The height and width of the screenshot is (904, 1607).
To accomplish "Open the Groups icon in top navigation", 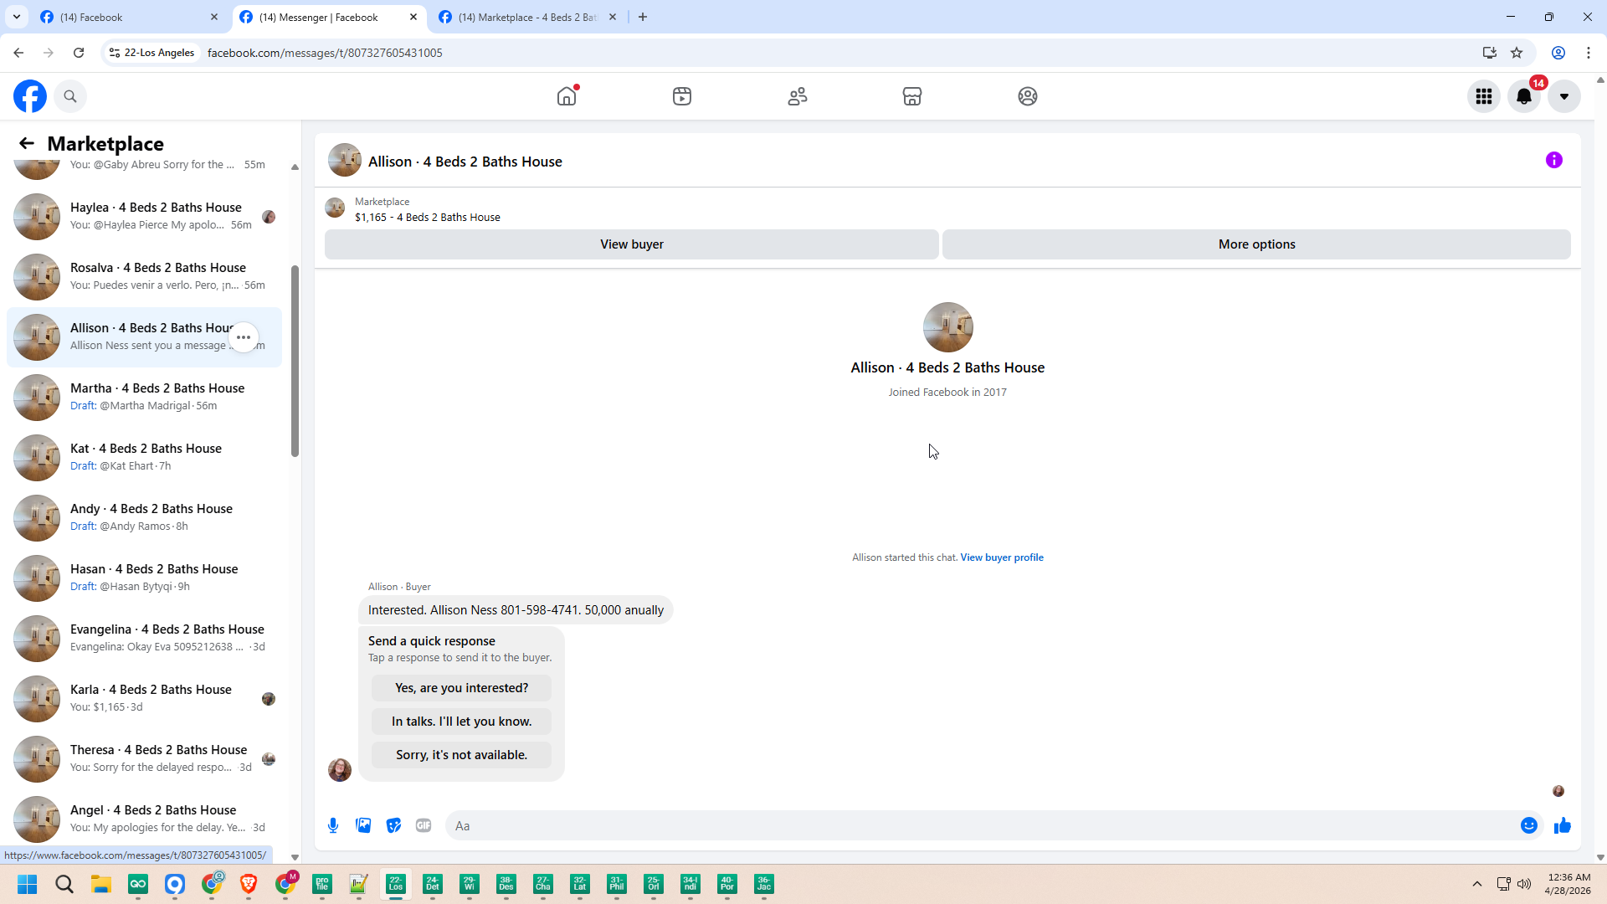I will point(1028,96).
